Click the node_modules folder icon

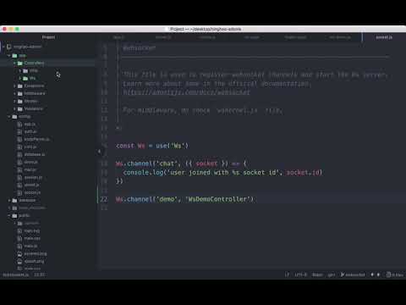(x=14, y=208)
